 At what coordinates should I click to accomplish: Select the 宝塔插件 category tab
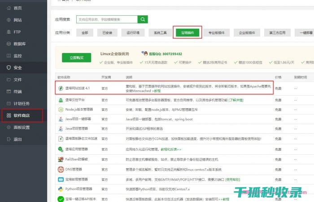point(188,33)
